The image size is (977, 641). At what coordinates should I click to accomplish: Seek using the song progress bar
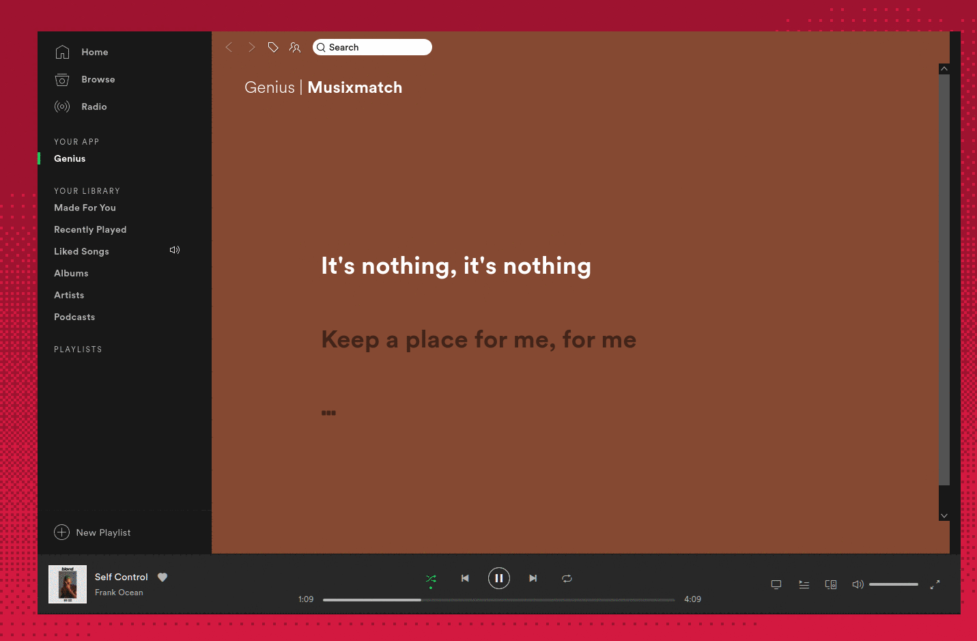(x=499, y=599)
